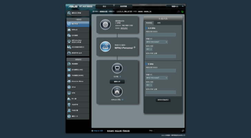Open the 5 GHz WPA encryption AES dropdown

(x=149, y=85)
